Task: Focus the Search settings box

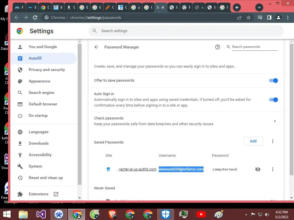Action: tap(186, 31)
